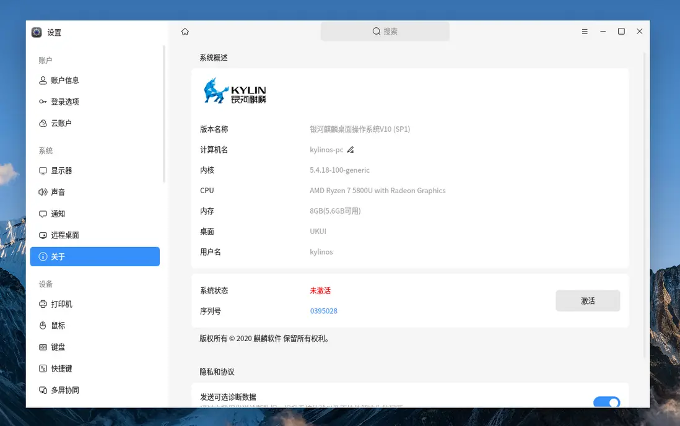The height and width of the screenshot is (426, 680).
Task: Click the Settings app logo icon
Action: tap(37, 33)
